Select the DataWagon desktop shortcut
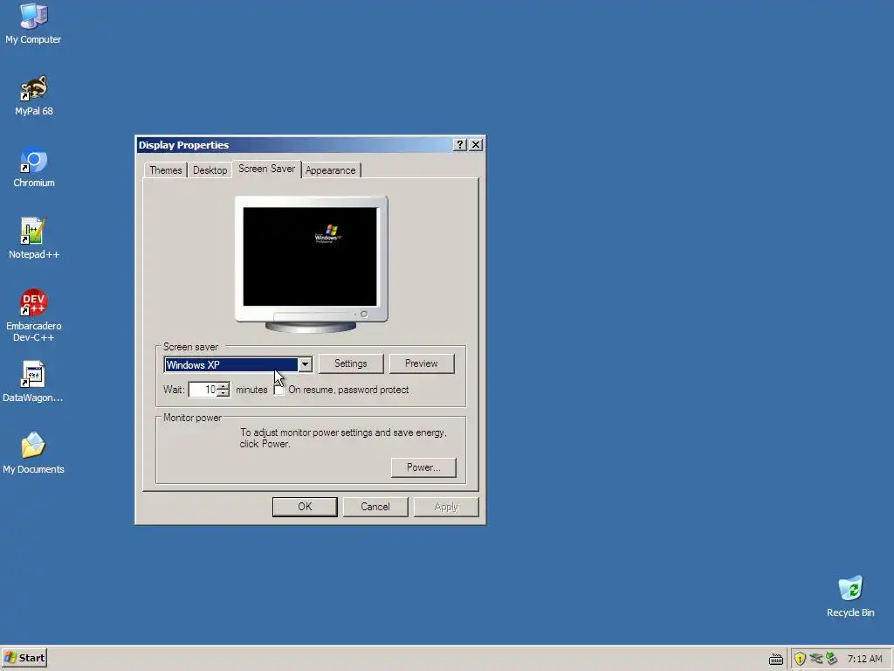 (x=33, y=381)
